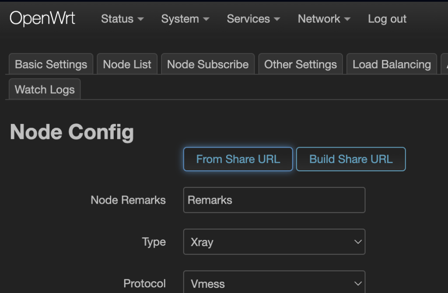
Task: Click the Protocol field label
Action: tap(144, 283)
